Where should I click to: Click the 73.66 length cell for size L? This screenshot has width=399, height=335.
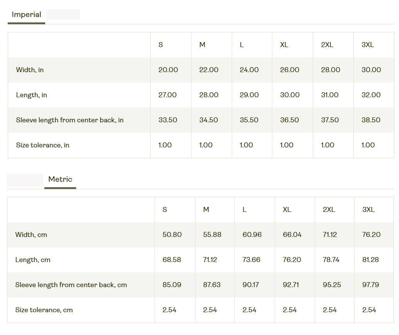click(x=251, y=260)
